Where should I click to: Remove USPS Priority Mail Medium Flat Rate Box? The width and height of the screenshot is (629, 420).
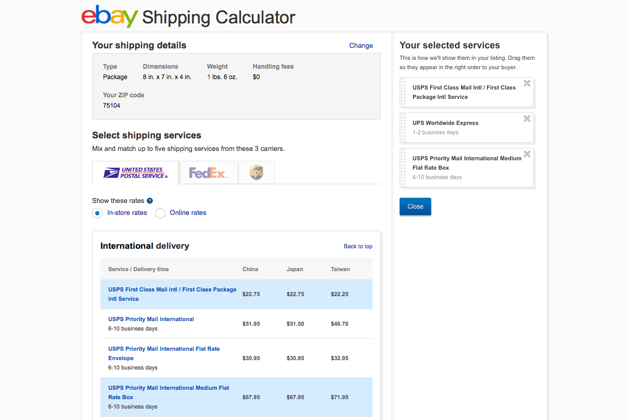pyautogui.click(x=527, y=154)
